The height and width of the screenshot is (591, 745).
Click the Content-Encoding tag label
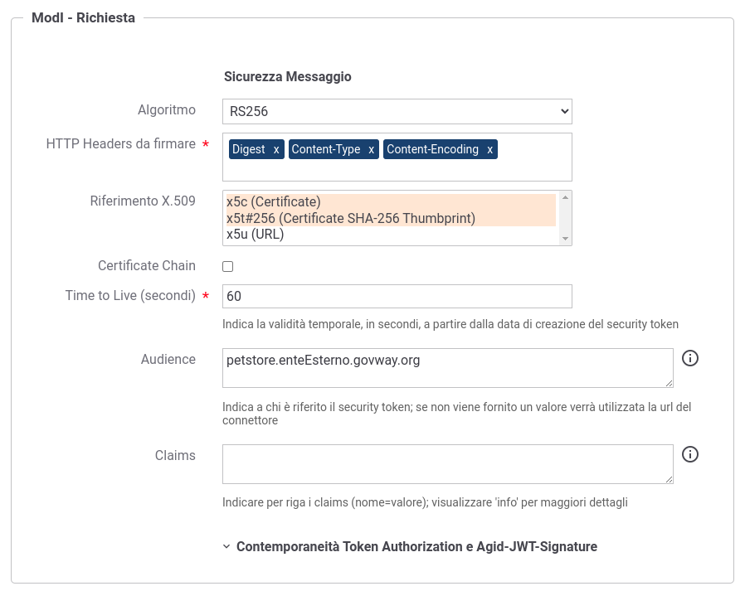click(432, 149)
